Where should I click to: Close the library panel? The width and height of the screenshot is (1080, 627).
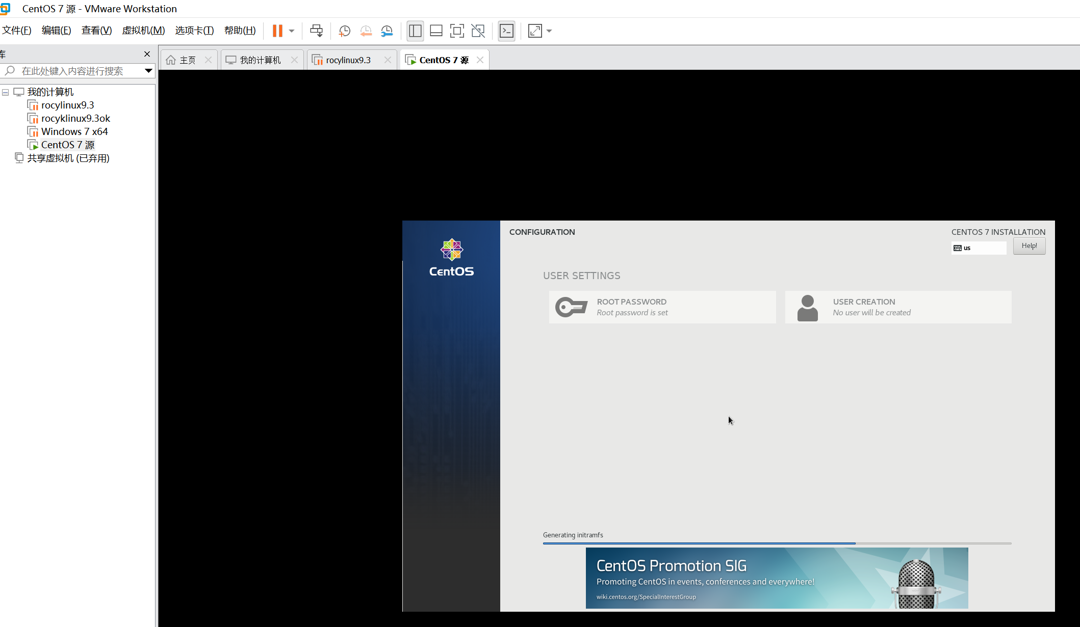pyautogui.click(x=147, y=54)
